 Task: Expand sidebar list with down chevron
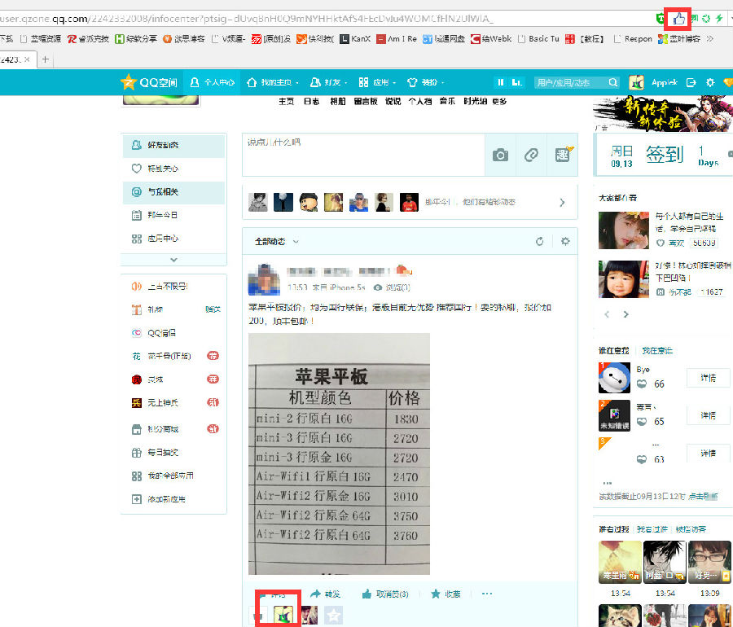[173, 260]
